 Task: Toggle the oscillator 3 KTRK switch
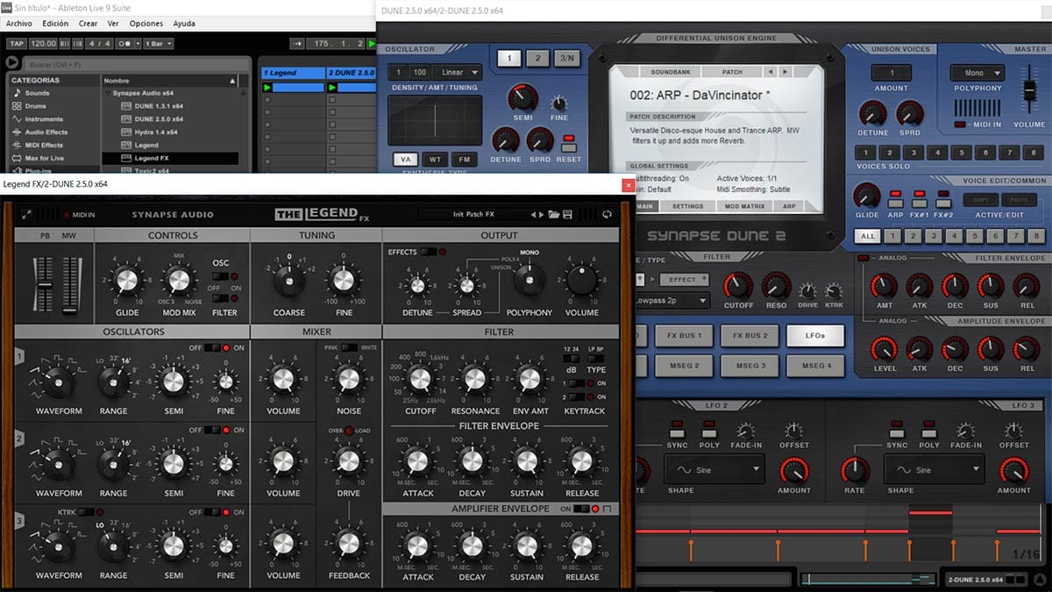pos(86,512)
